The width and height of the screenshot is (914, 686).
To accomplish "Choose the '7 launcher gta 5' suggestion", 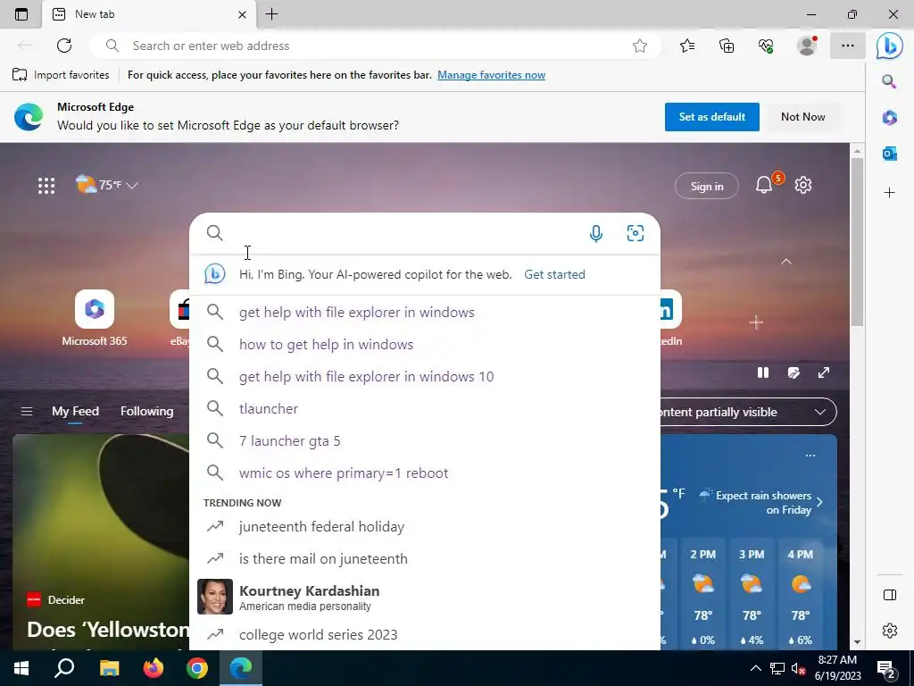I will click(425, 441).
